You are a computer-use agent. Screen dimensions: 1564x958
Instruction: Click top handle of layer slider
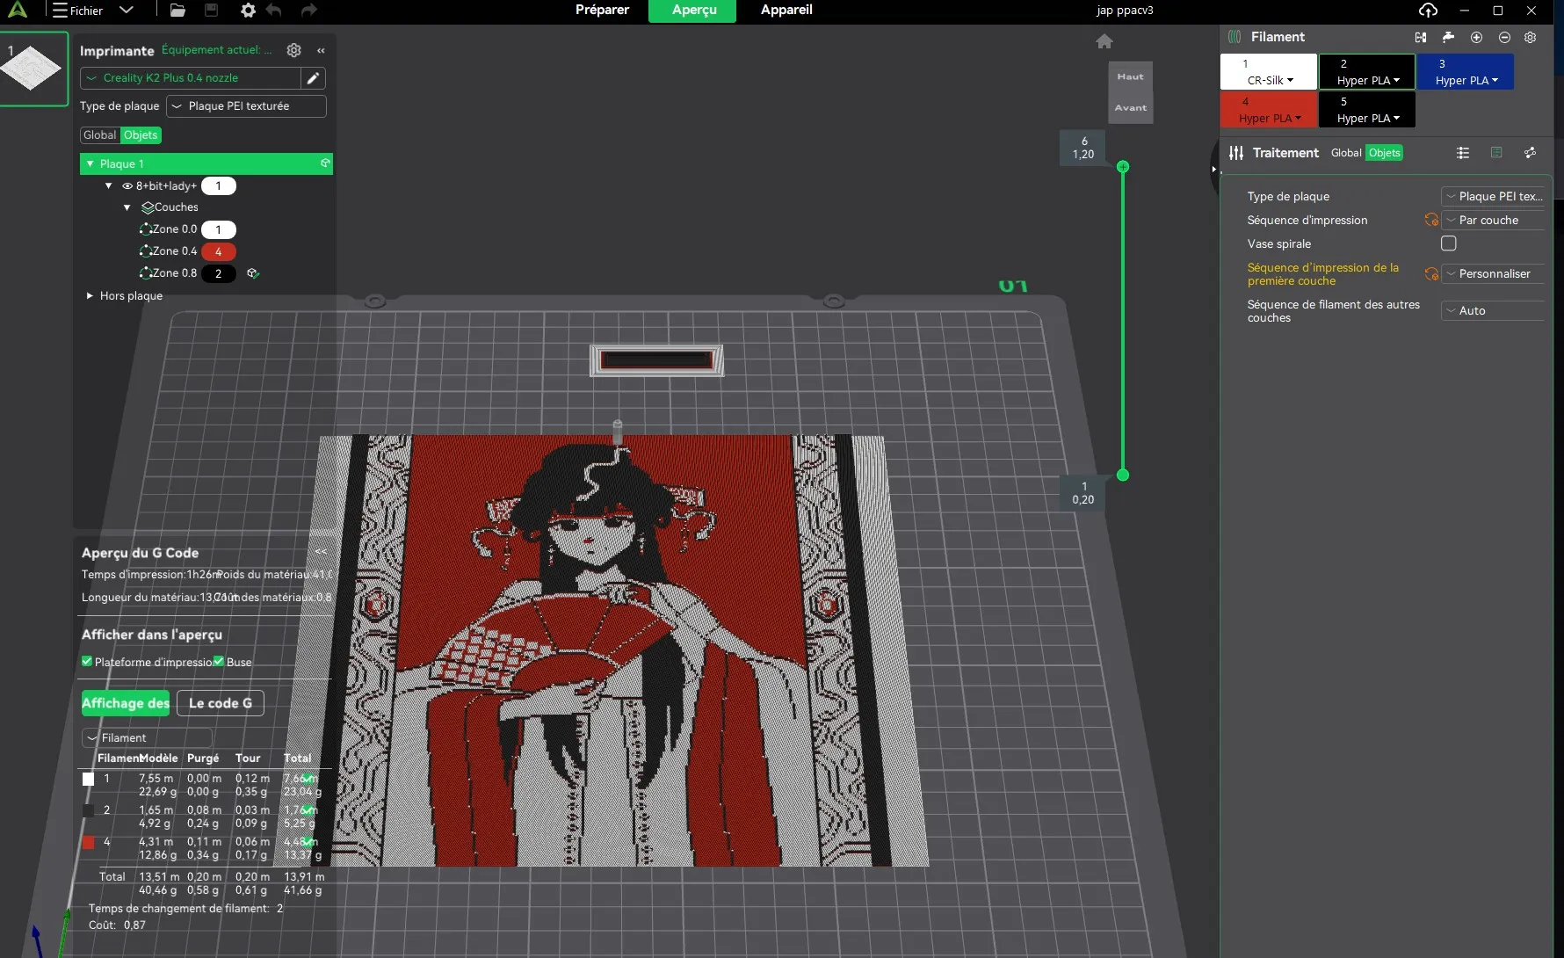tap(1123, 166)
